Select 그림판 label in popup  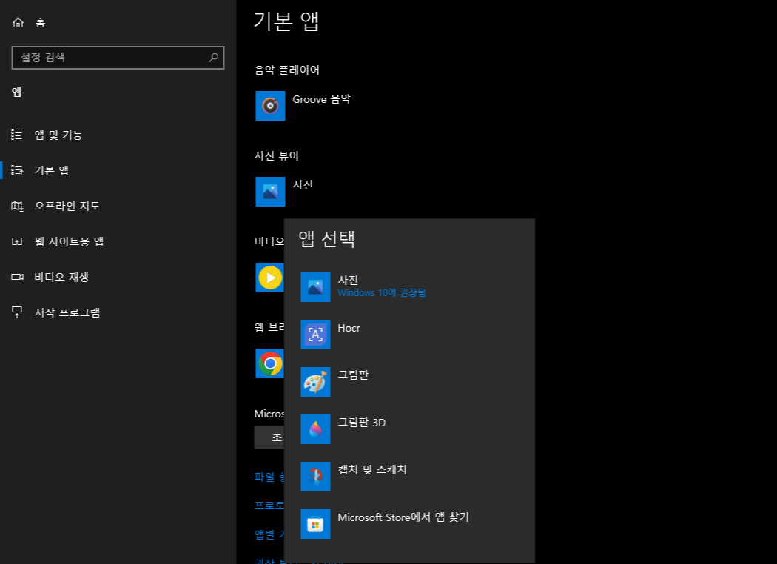353,375
